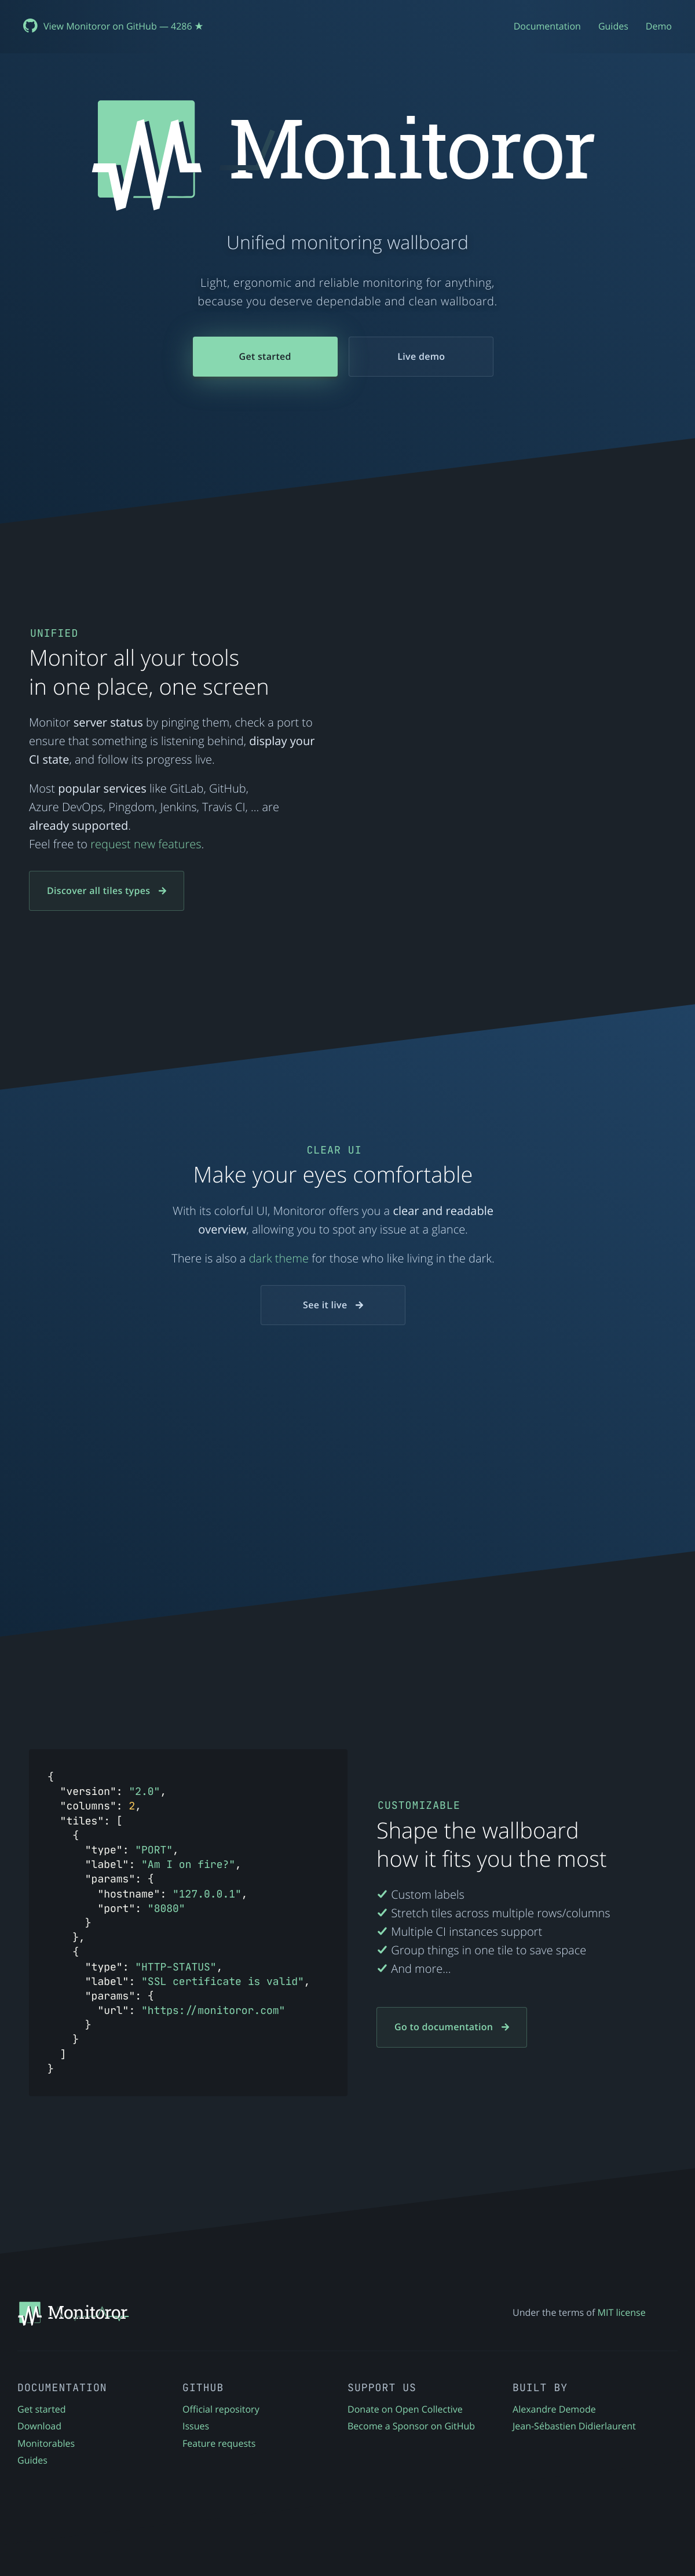Go to Guides in the top navigation
The image size is (695, 2576).
coord(613,26)
